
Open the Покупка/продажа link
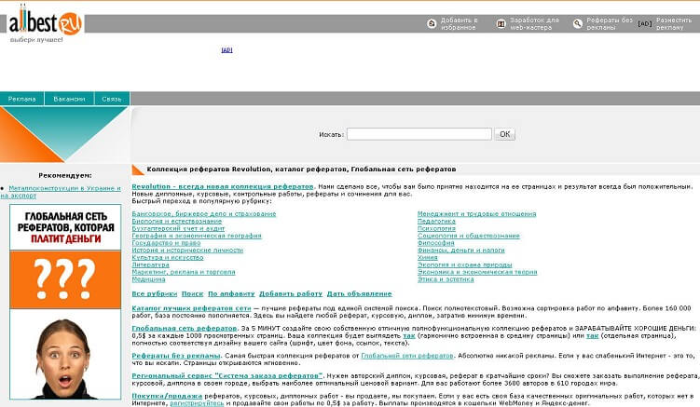167,396
